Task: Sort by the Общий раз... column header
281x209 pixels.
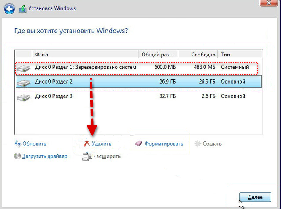Action: tap(158, 55)
